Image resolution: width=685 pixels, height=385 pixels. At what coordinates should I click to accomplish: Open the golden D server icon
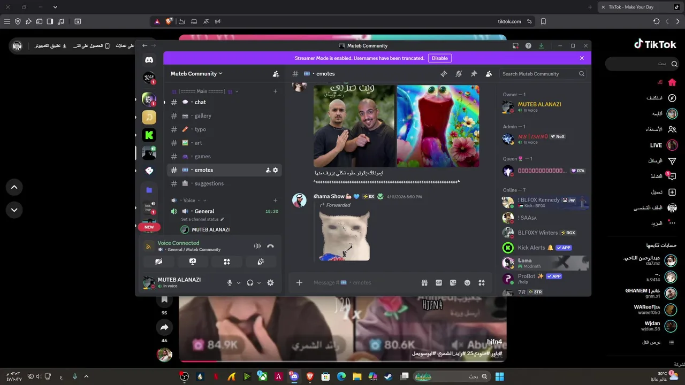[x=149, y=117]
